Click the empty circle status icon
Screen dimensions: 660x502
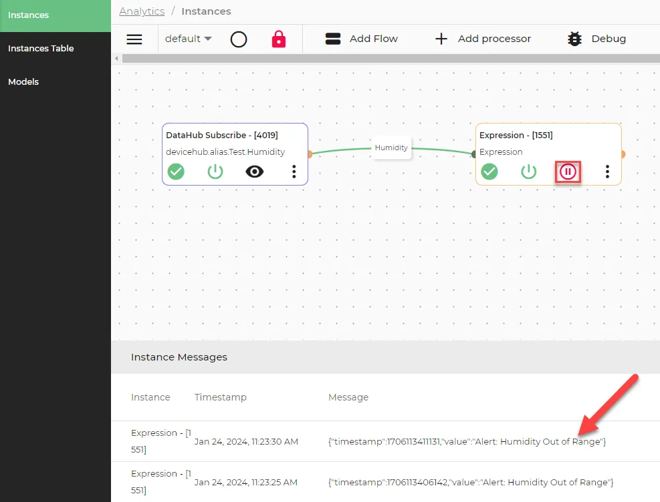point(239,39)
